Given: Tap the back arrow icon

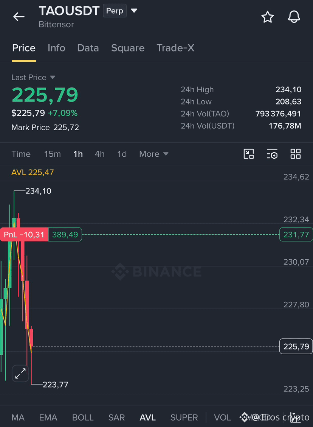Looking at the screenshot, I should click(x=19, y=17).
